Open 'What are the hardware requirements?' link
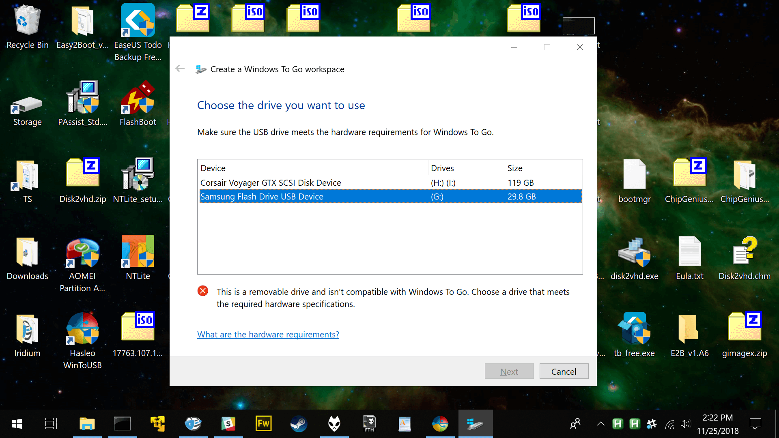Viewport: 779px width, 438px height. click(268, 335)
